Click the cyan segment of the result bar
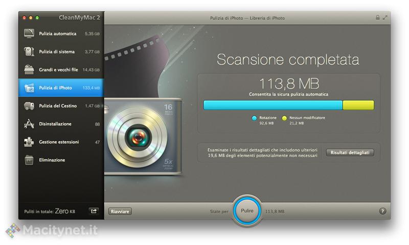 (x=273, y=105)
